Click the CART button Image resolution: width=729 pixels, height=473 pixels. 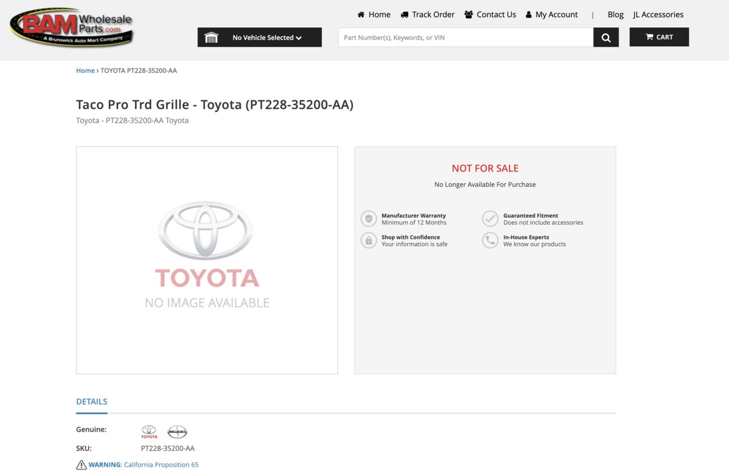click(x=659, y=37)
